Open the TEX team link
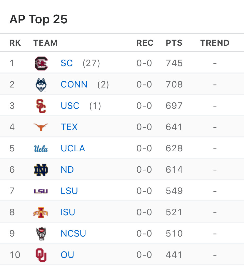This screenshot has height=268, width=244. [69, 127]
